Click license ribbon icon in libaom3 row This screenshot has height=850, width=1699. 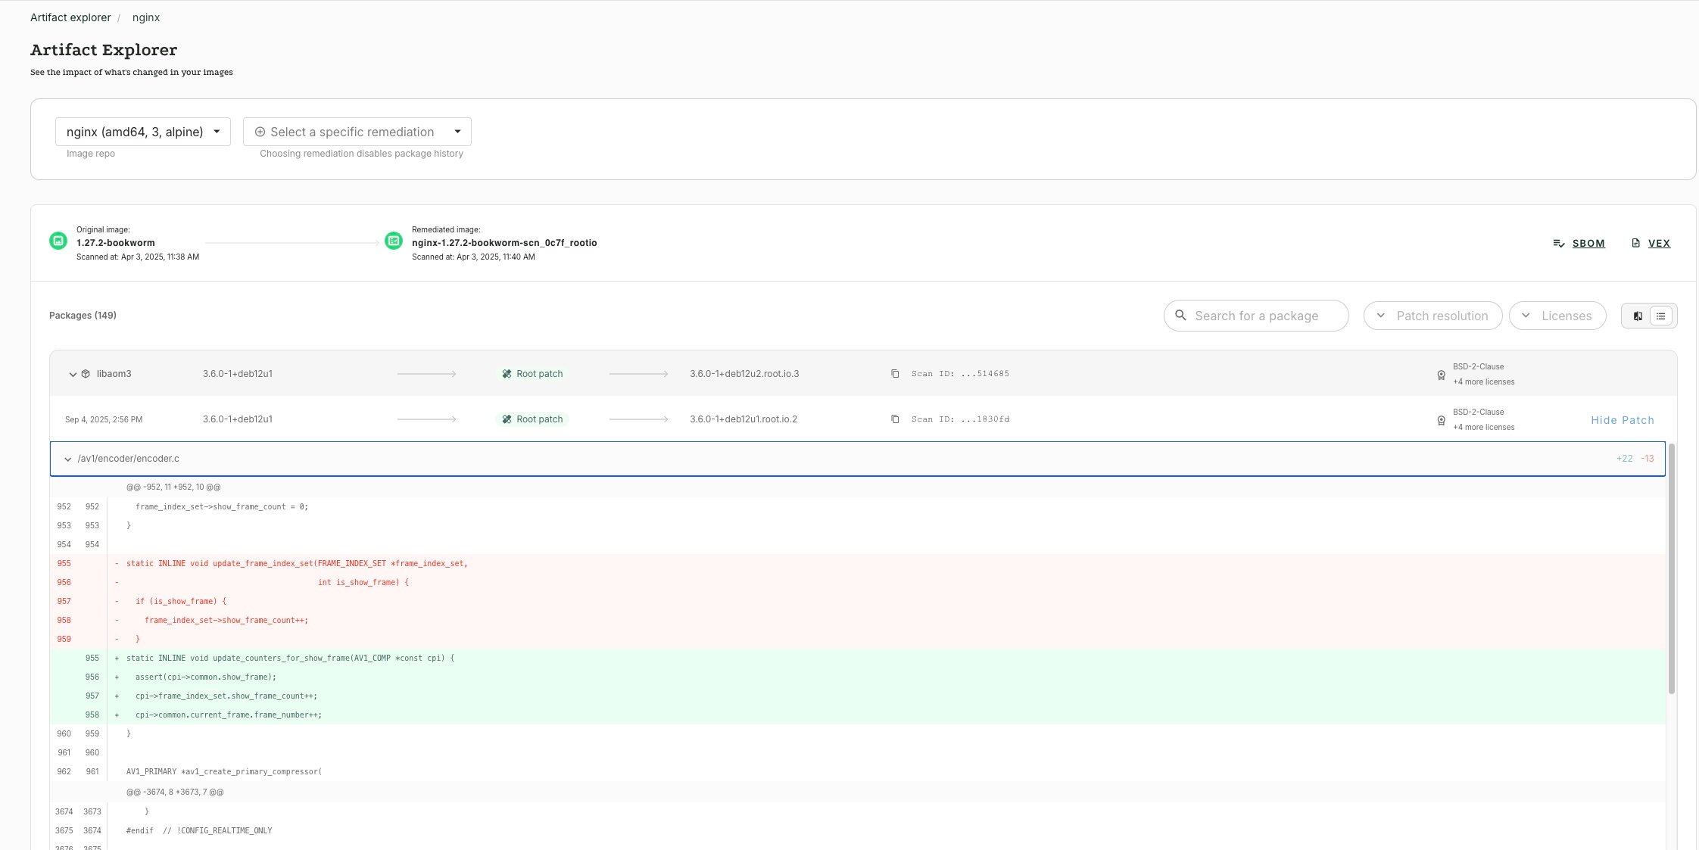tap(1441, 375)
